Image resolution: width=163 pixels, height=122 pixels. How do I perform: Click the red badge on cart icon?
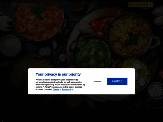pos(152,3)
